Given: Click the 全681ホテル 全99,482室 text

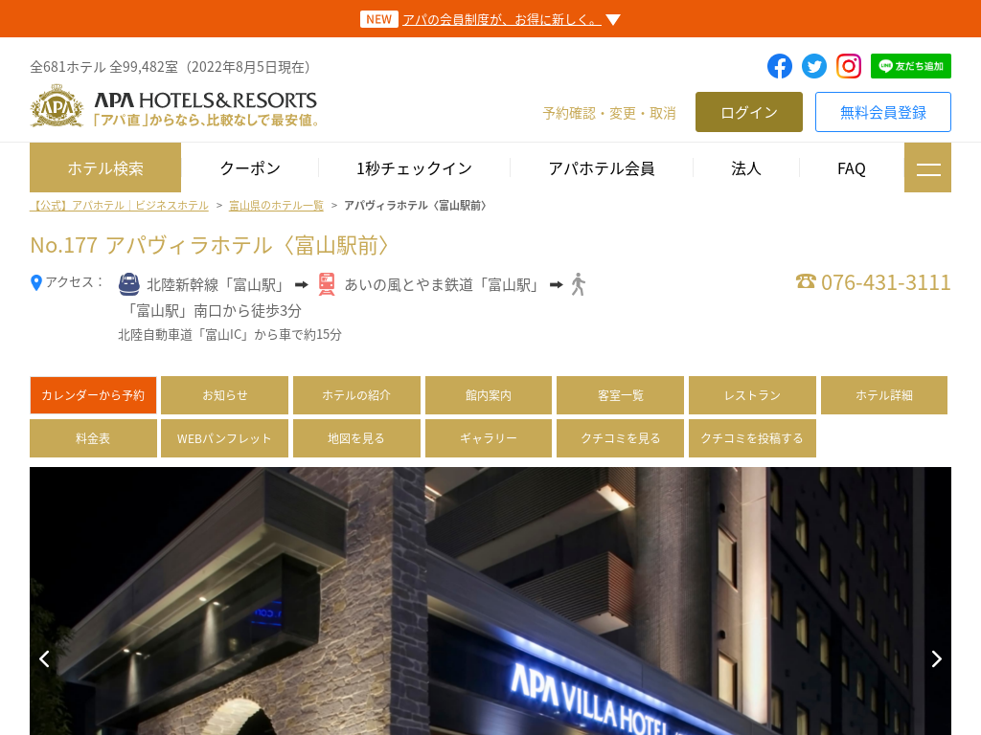Looking at the screenshot, I should point(171,67).
